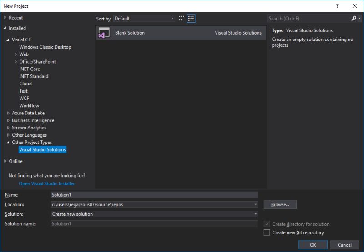Select .NET Standard category
Viewport: 364px width, 252px height.
34,76
